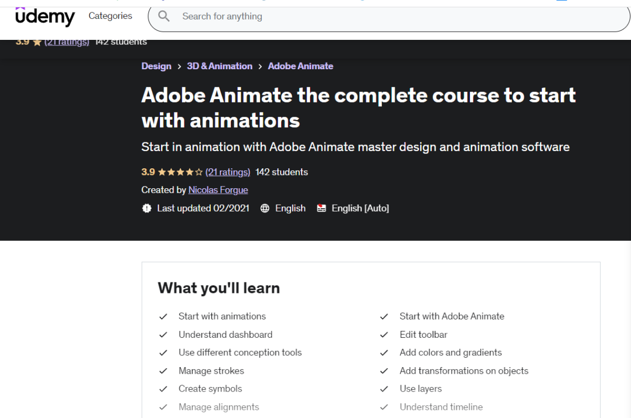Click the Udemy logo
Image resolution: width=631 pixels, height=418 pixels.
pos(45,17)
